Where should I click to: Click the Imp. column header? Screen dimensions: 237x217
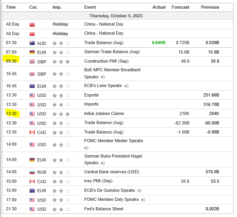coord(57,7)
